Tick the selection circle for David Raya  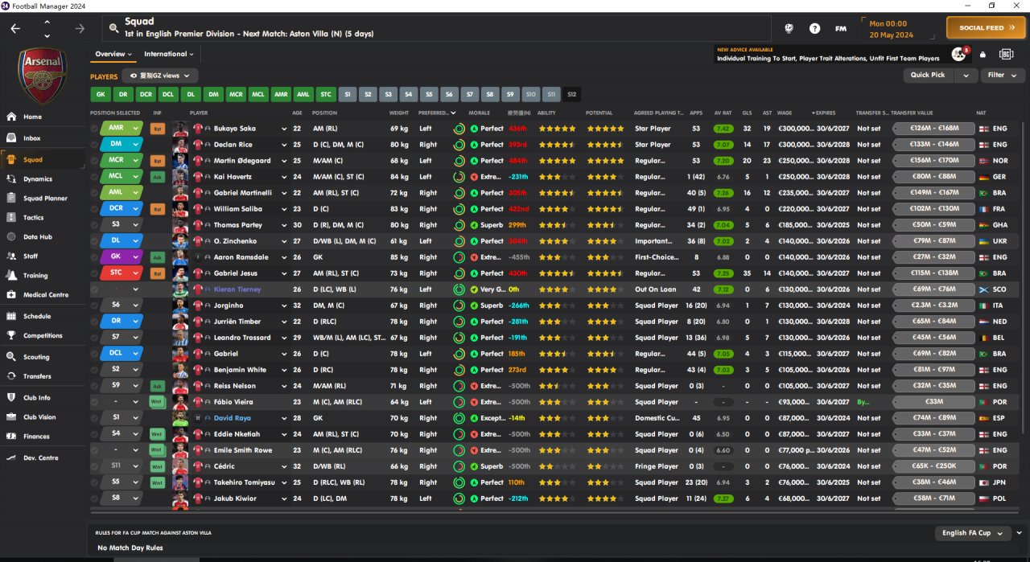pyautogui.click(x=94, y=418)
